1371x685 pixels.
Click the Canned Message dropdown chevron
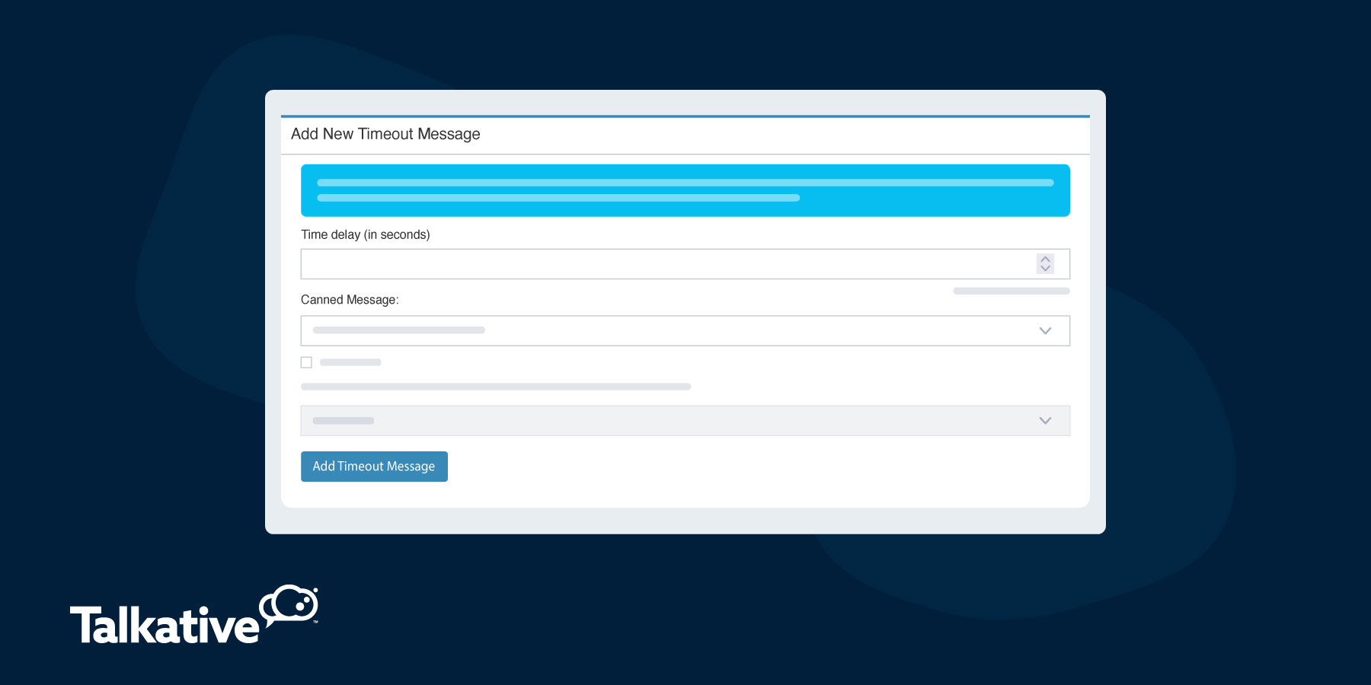coord(1044,330)
